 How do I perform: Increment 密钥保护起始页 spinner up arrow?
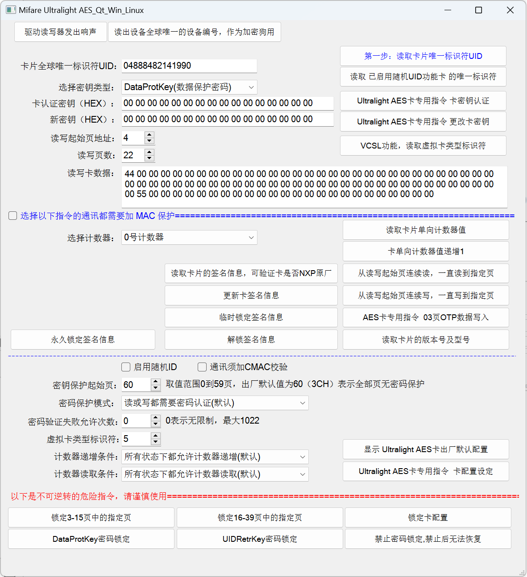(x=155, y=382)
